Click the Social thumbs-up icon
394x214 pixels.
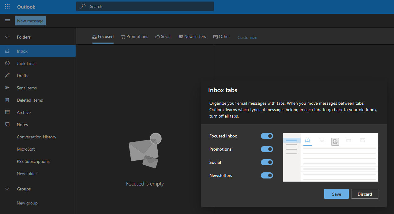[158, 37]
